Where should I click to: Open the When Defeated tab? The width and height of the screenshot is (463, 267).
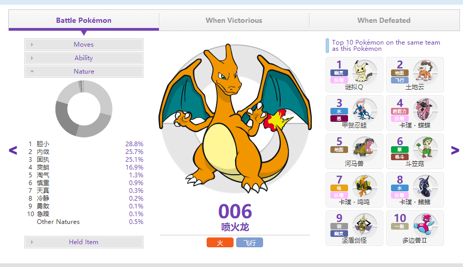click(x=384, y=20)
